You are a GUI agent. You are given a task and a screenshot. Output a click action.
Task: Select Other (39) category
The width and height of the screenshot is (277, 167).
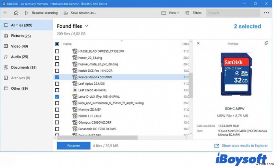coord(27,88)
